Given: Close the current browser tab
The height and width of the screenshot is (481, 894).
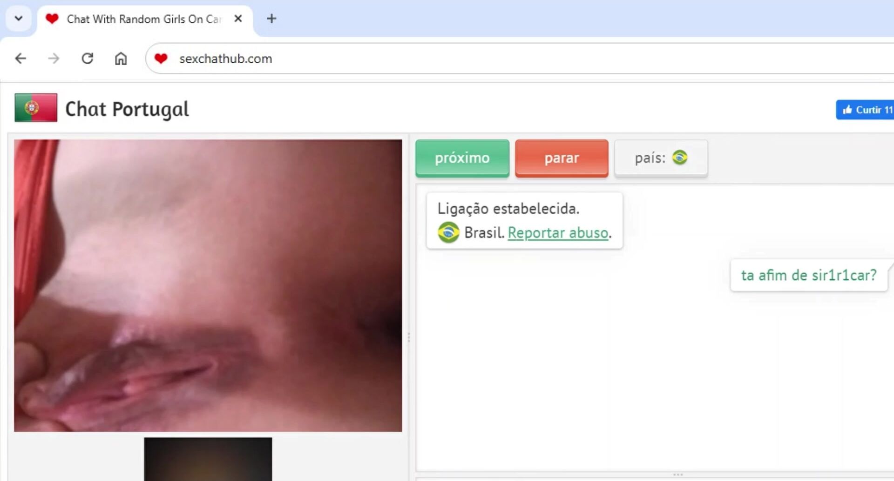Looking at the screenshot, I should 238,19.
